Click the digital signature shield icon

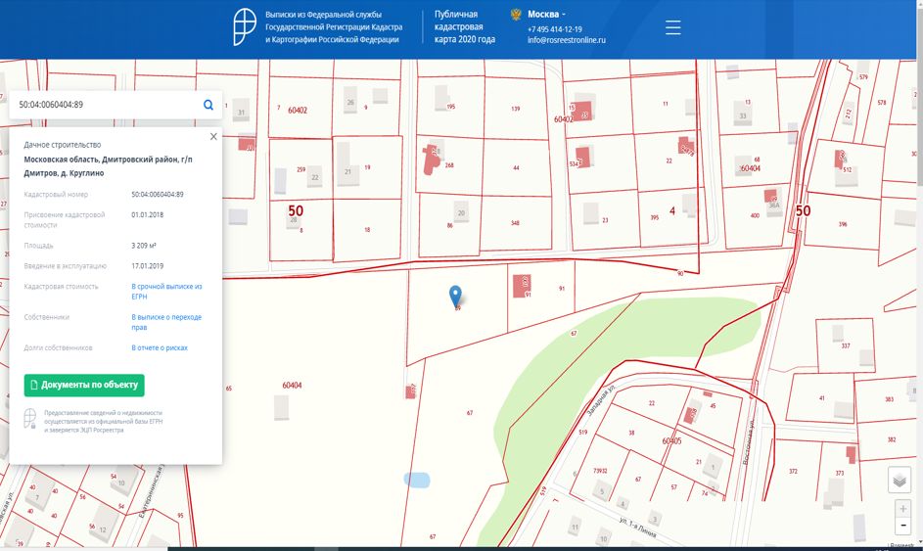pos(30,419)
